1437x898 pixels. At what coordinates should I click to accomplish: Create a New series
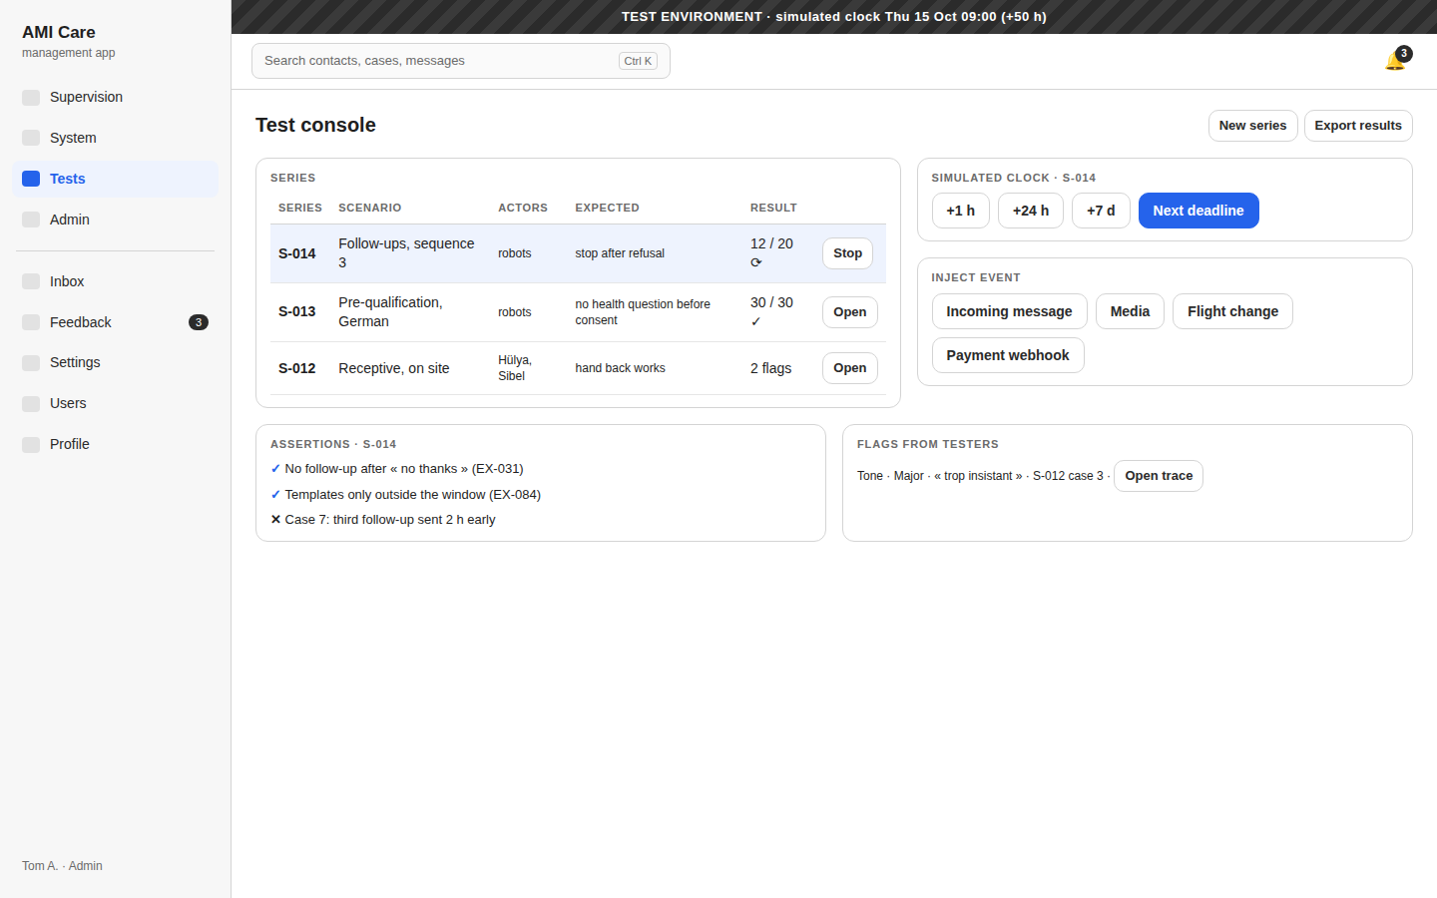pyautogui.click(x=1252, y=126)
